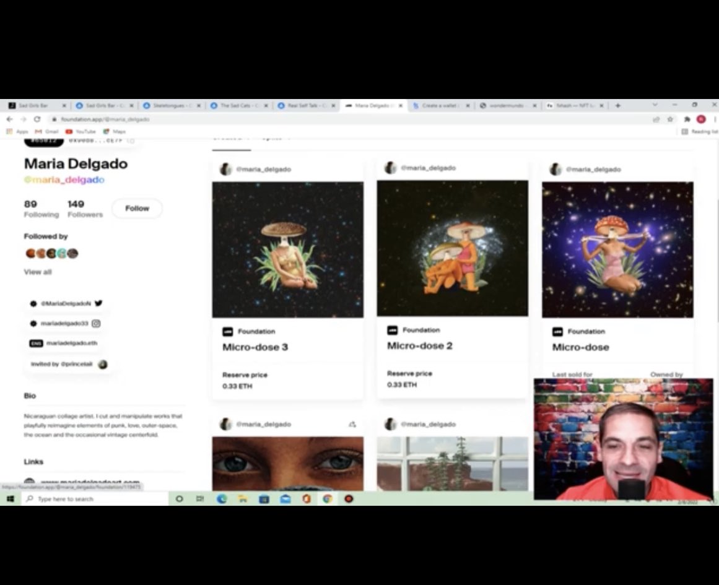Switch to 'The Sad Cats' browser tab

(240, 105)
